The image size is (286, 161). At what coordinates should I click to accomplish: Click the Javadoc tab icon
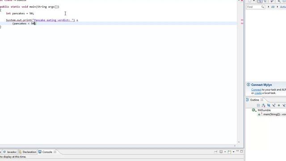point(4,152)
